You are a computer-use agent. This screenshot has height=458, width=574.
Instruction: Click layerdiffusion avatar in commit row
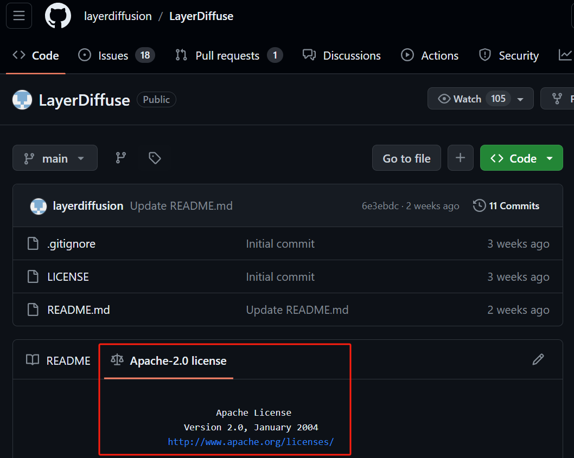pos(39,207)
